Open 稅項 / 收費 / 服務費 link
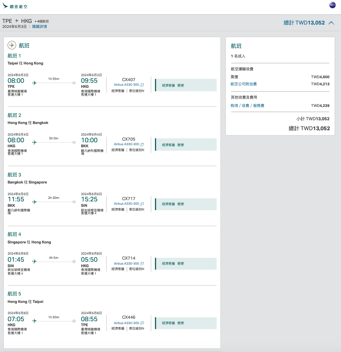The width and height of the screenshot is (341, 352). tap(247, 106)
